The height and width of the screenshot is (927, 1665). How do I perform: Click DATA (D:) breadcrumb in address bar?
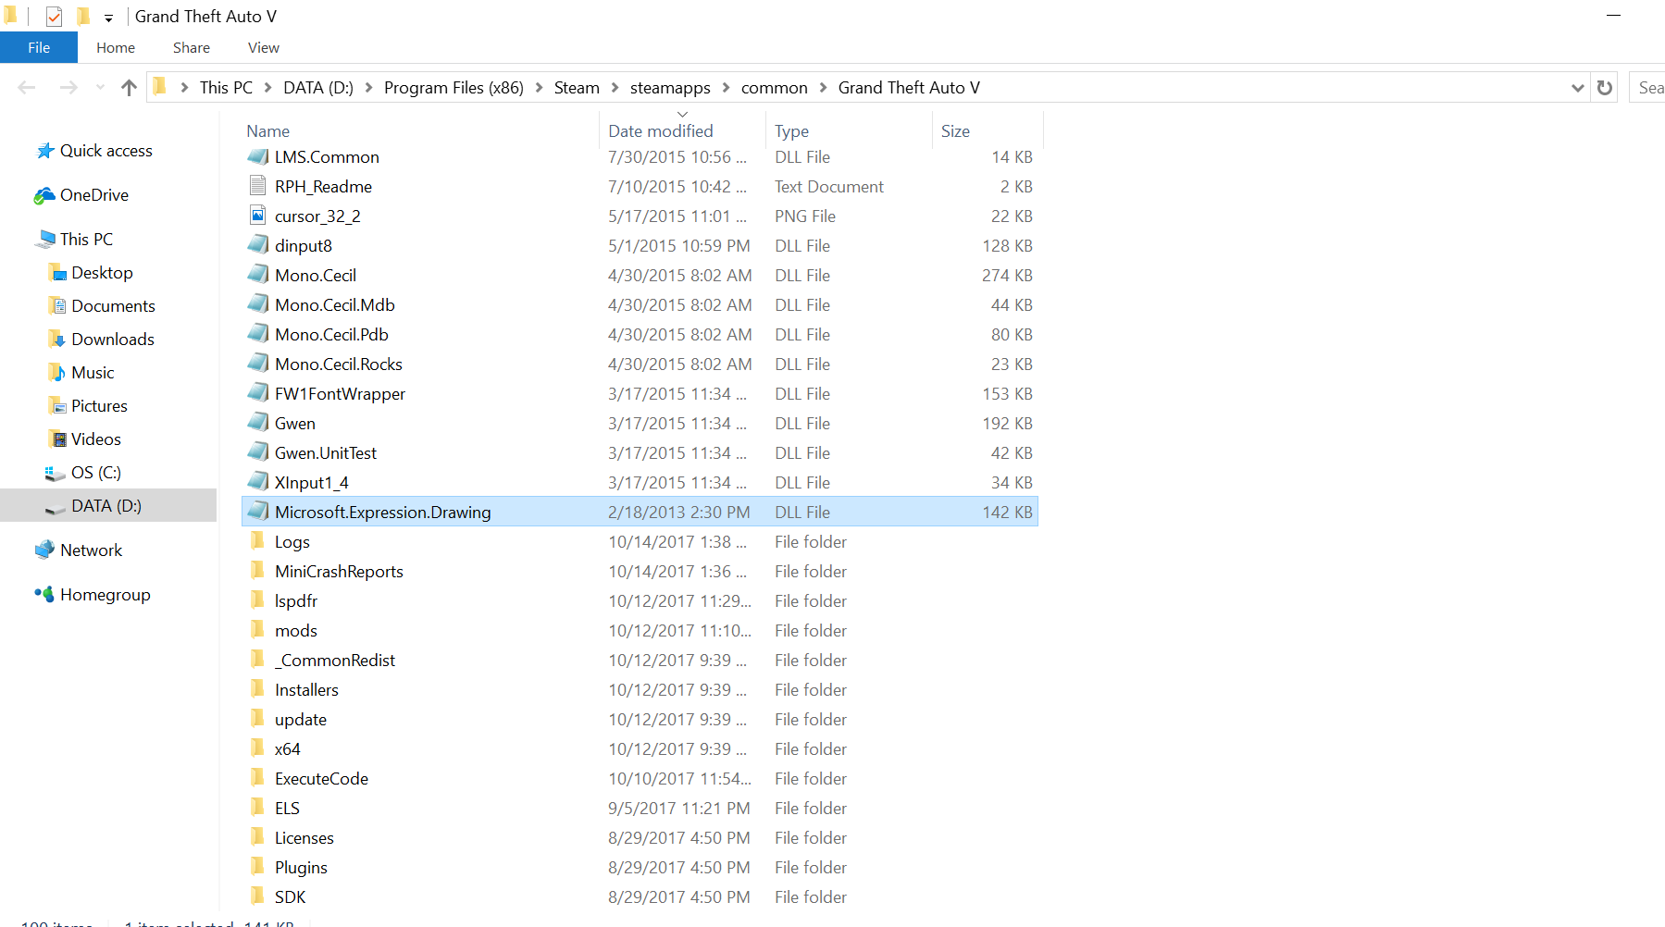(x=318, y=88)
